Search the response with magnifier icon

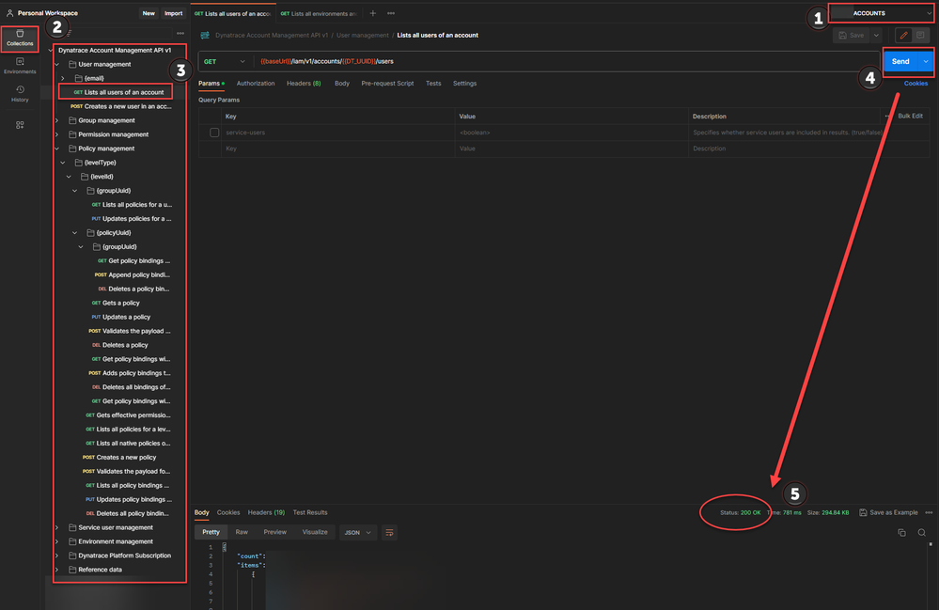pyautogui.click(x=922, y=532)
